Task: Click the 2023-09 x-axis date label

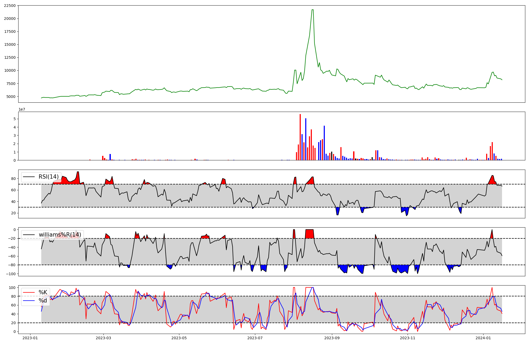Action: pyautogui.click(x=332, y=338)
